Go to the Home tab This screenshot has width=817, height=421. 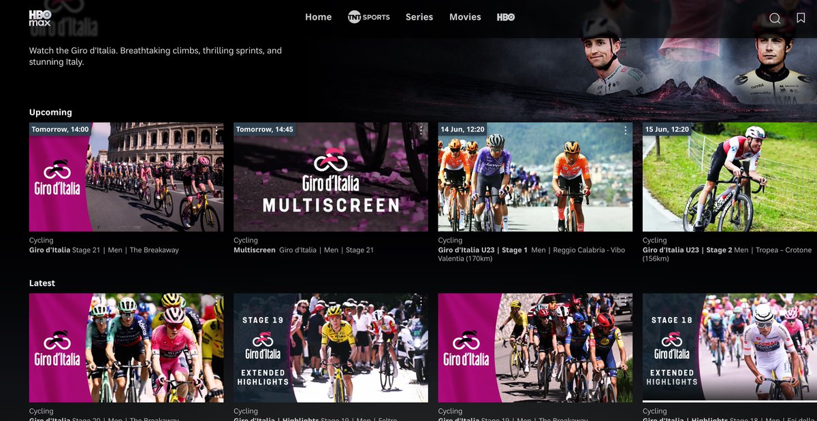pos(319,17)
